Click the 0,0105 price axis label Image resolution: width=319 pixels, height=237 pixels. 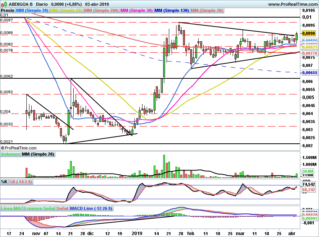(309, 10)
